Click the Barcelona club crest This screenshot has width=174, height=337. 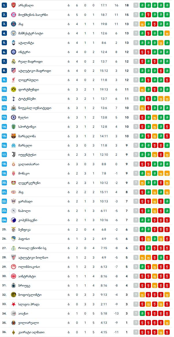(x=13, y=136)
